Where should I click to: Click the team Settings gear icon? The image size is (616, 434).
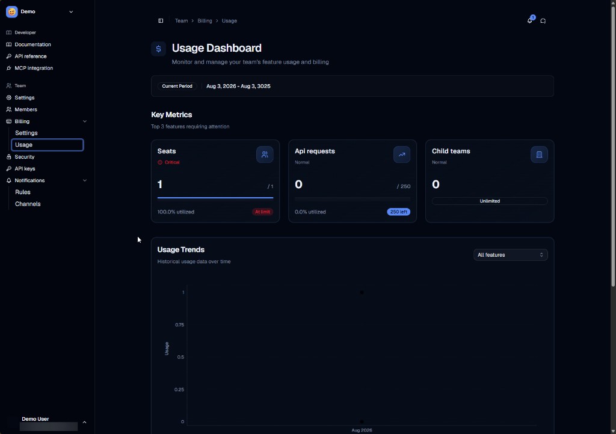[8, 97]
